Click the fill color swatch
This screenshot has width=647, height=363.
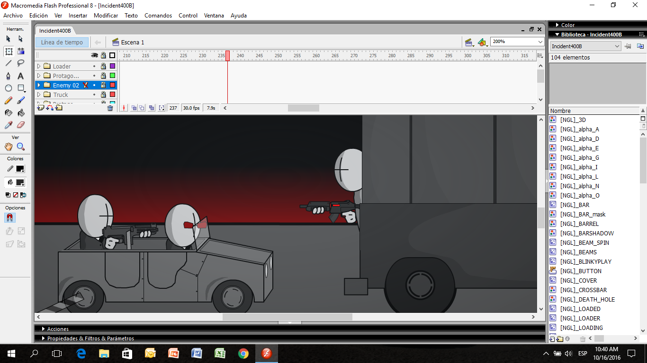(20, 182)
